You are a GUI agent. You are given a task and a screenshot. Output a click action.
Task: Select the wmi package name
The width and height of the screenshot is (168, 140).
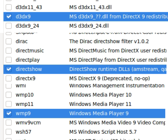[21, 86]
